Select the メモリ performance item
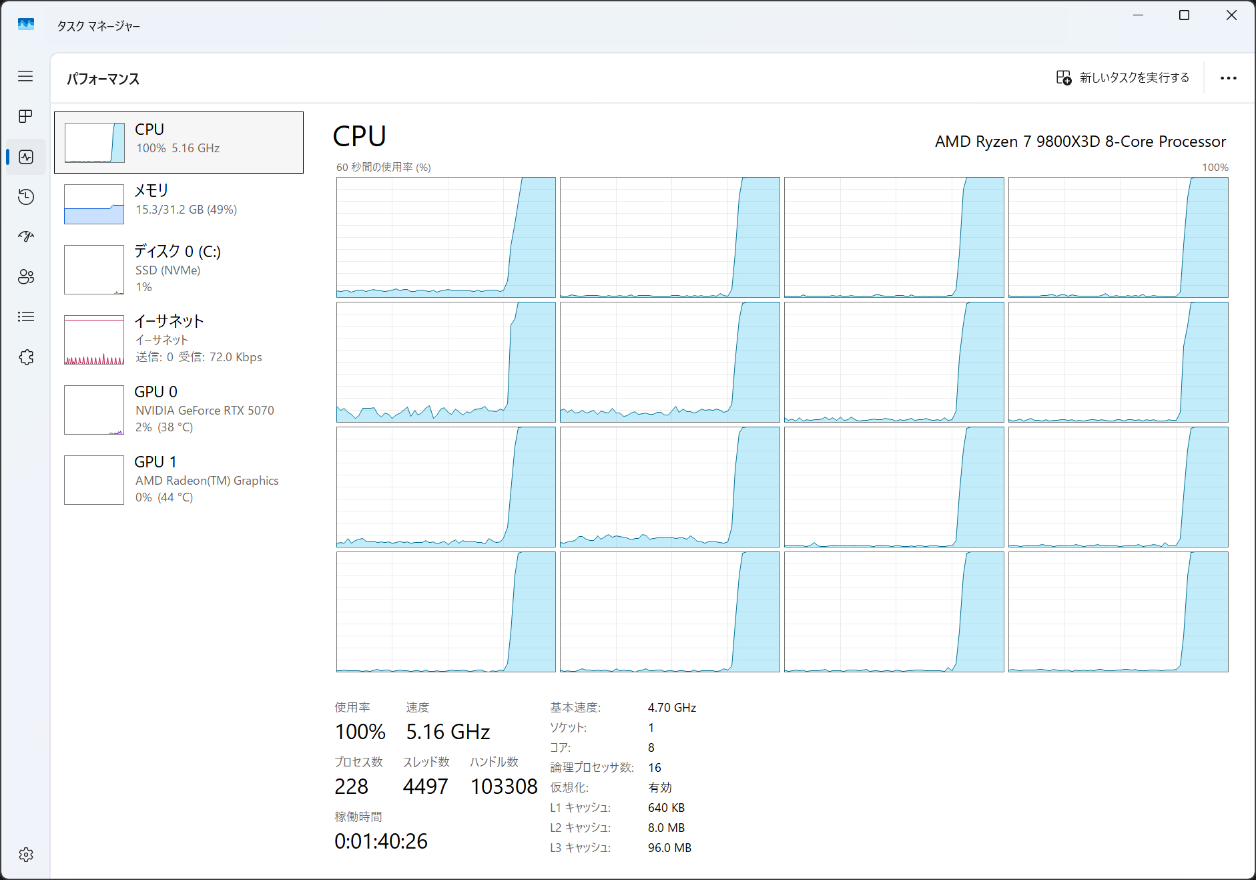 (x=178, y=203)
